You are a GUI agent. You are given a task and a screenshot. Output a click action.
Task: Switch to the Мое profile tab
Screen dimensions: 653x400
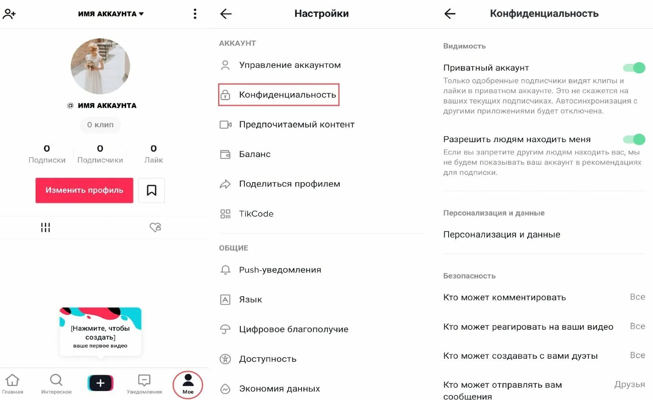click(188, 385)
